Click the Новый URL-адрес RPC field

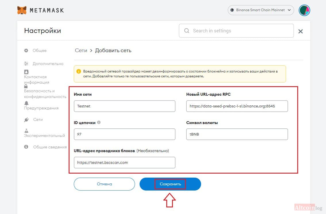237,106
